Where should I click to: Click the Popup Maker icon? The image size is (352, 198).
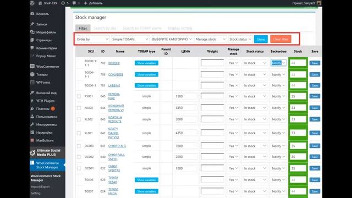[x=32, y=56]
